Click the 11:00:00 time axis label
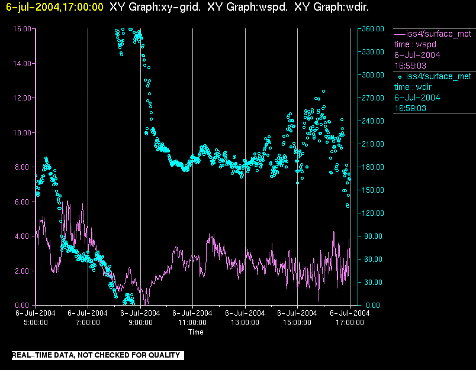The height and width of the screenshot is (370, 476). (192, 323)
